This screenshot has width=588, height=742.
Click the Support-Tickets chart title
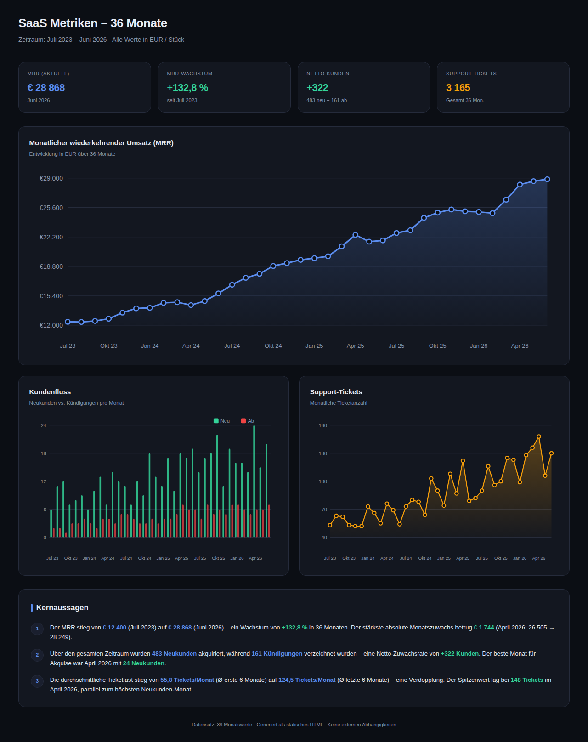(336, 392)
